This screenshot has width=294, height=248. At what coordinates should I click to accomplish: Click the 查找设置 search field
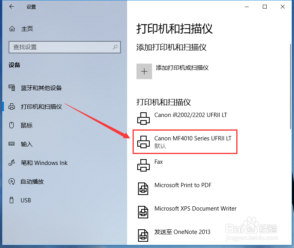click(65, 47)
